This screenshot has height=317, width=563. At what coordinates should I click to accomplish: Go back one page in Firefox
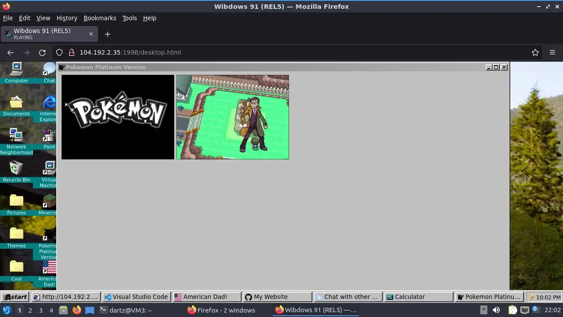tap(11, 52)
